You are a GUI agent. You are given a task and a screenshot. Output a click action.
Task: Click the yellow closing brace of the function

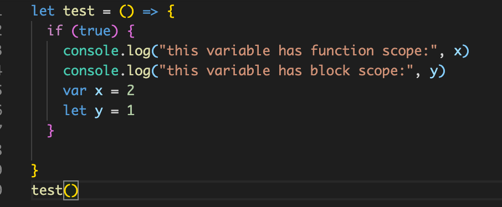click(35, 171)
